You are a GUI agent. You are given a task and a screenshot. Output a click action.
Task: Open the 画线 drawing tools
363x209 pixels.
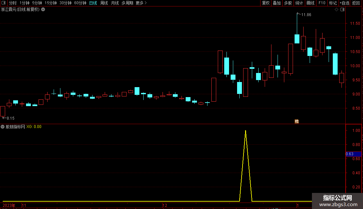[310, 3]
